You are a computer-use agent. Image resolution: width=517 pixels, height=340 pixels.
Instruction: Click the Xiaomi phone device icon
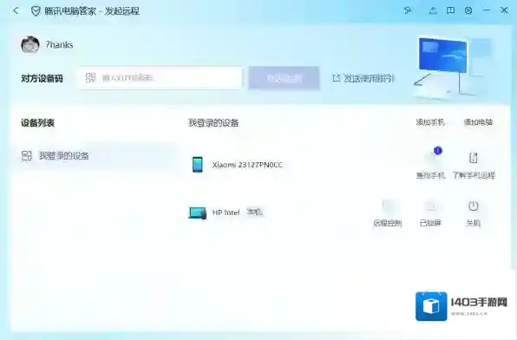198,165
